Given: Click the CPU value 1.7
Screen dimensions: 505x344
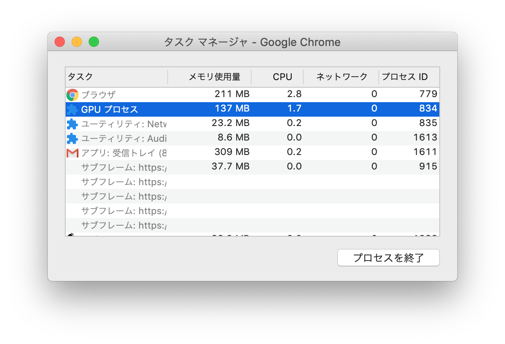Looking at the screenshot, I should (x=294, y=108).
